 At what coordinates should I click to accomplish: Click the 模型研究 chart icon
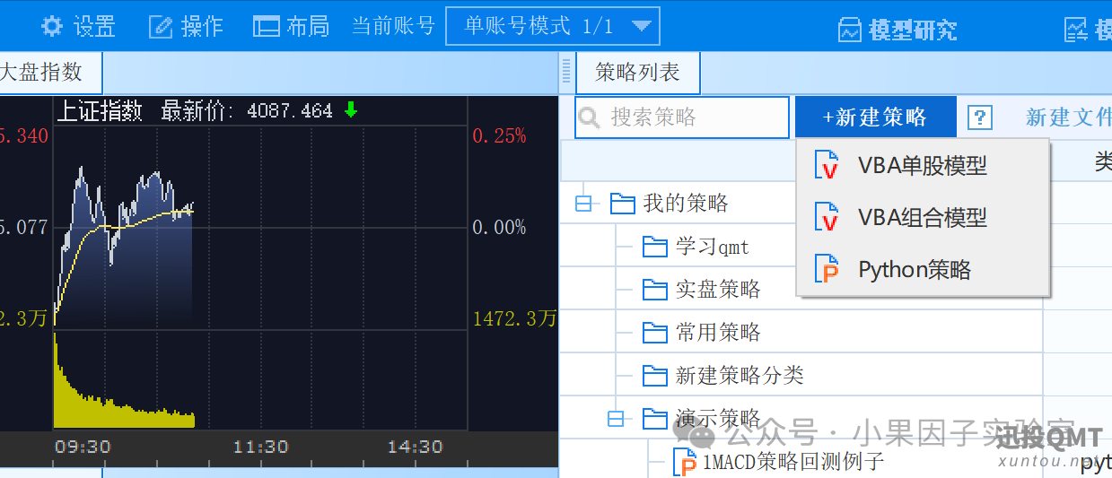click(x=849, y=30)
